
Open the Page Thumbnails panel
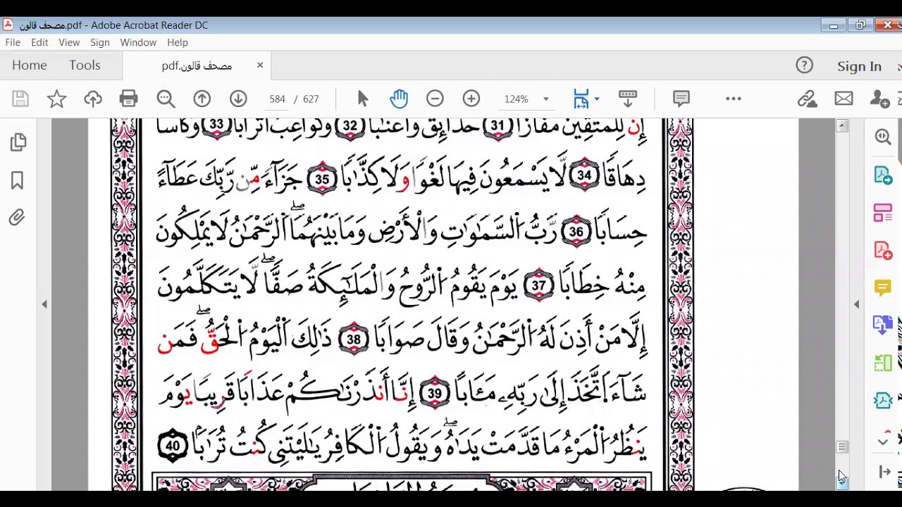[x=18, y=143]
